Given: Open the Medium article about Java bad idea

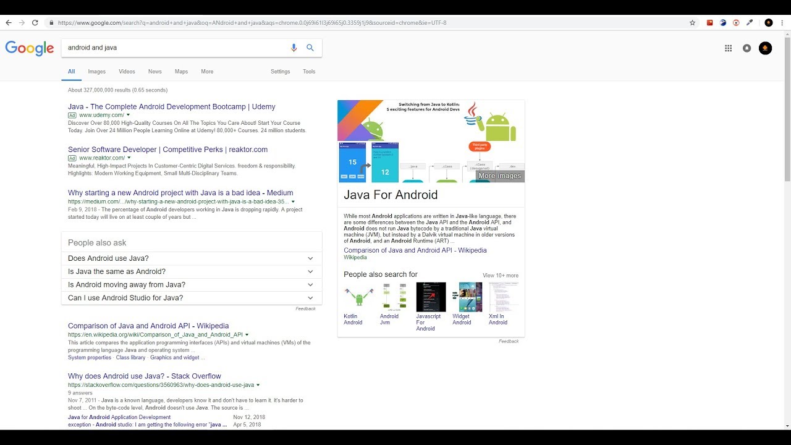Looking at the screenshot, I should [180, 193].
